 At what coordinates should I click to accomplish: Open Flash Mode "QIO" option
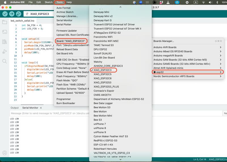click(67, 80)
